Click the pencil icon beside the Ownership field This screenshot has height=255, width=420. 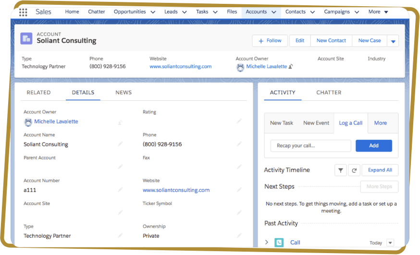pos(239,236)
